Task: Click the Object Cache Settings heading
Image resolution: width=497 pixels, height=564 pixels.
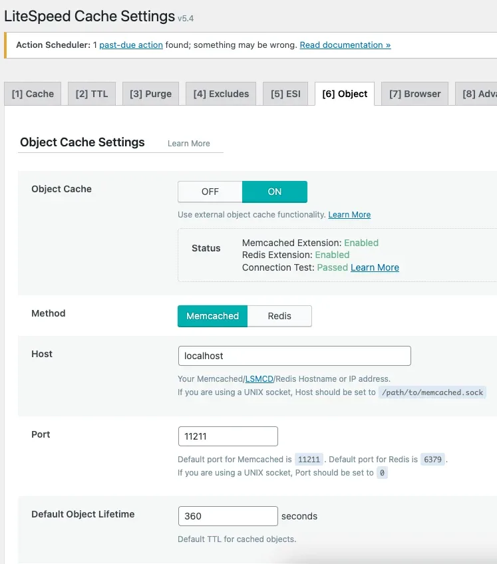Action: click(x=83, y=142)
